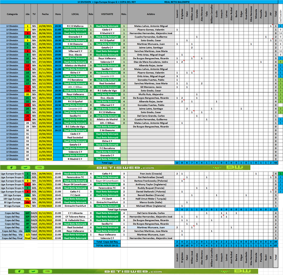Image resolution: width=283 pixels, height=275 pixels.
Task: Click Twitter icon in the bottommost green banner
Action: [x=33, y=271]
